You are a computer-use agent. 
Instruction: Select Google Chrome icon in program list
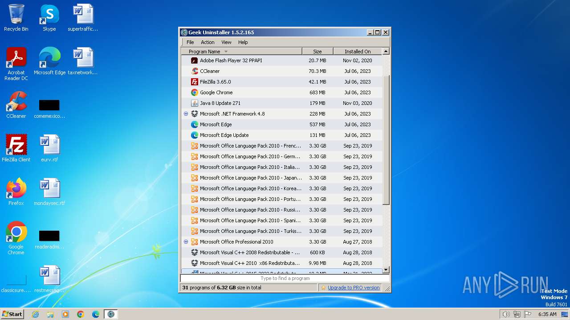[x=194, y=92]
